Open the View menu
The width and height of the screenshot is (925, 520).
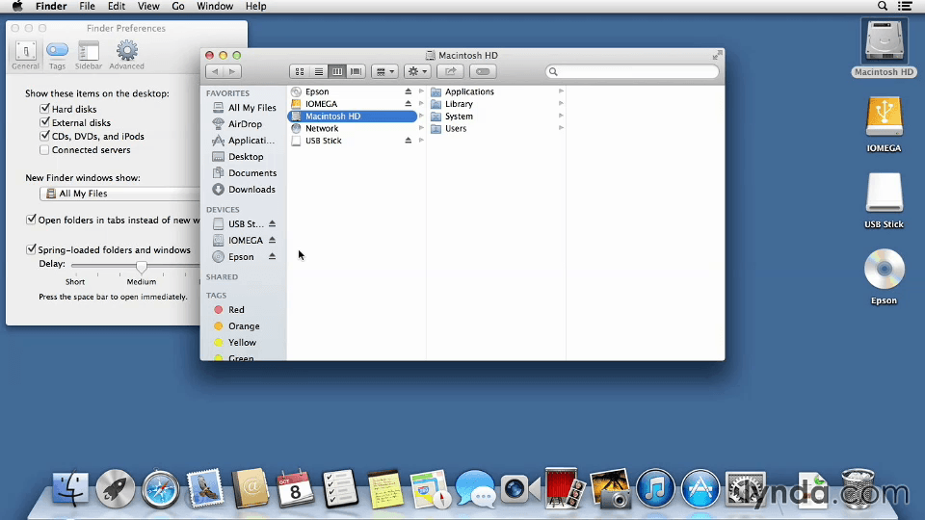tap(148, 6)
